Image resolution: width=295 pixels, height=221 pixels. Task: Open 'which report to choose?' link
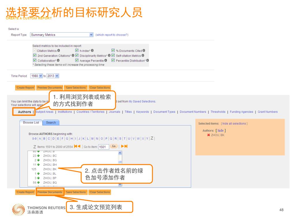click(112, 35)
